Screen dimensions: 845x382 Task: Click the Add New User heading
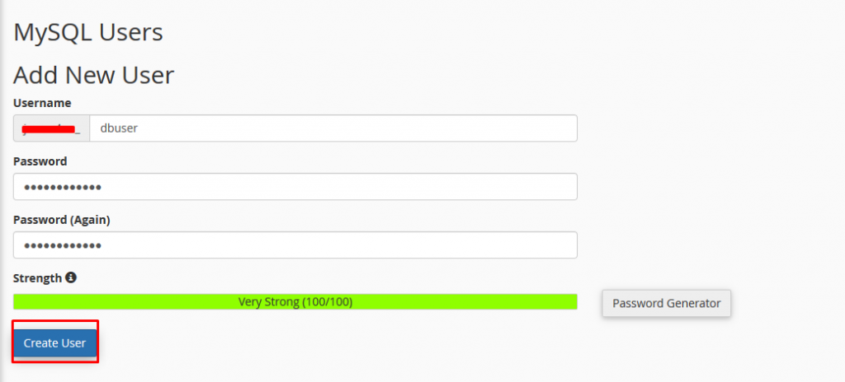[x=94, y=75]
